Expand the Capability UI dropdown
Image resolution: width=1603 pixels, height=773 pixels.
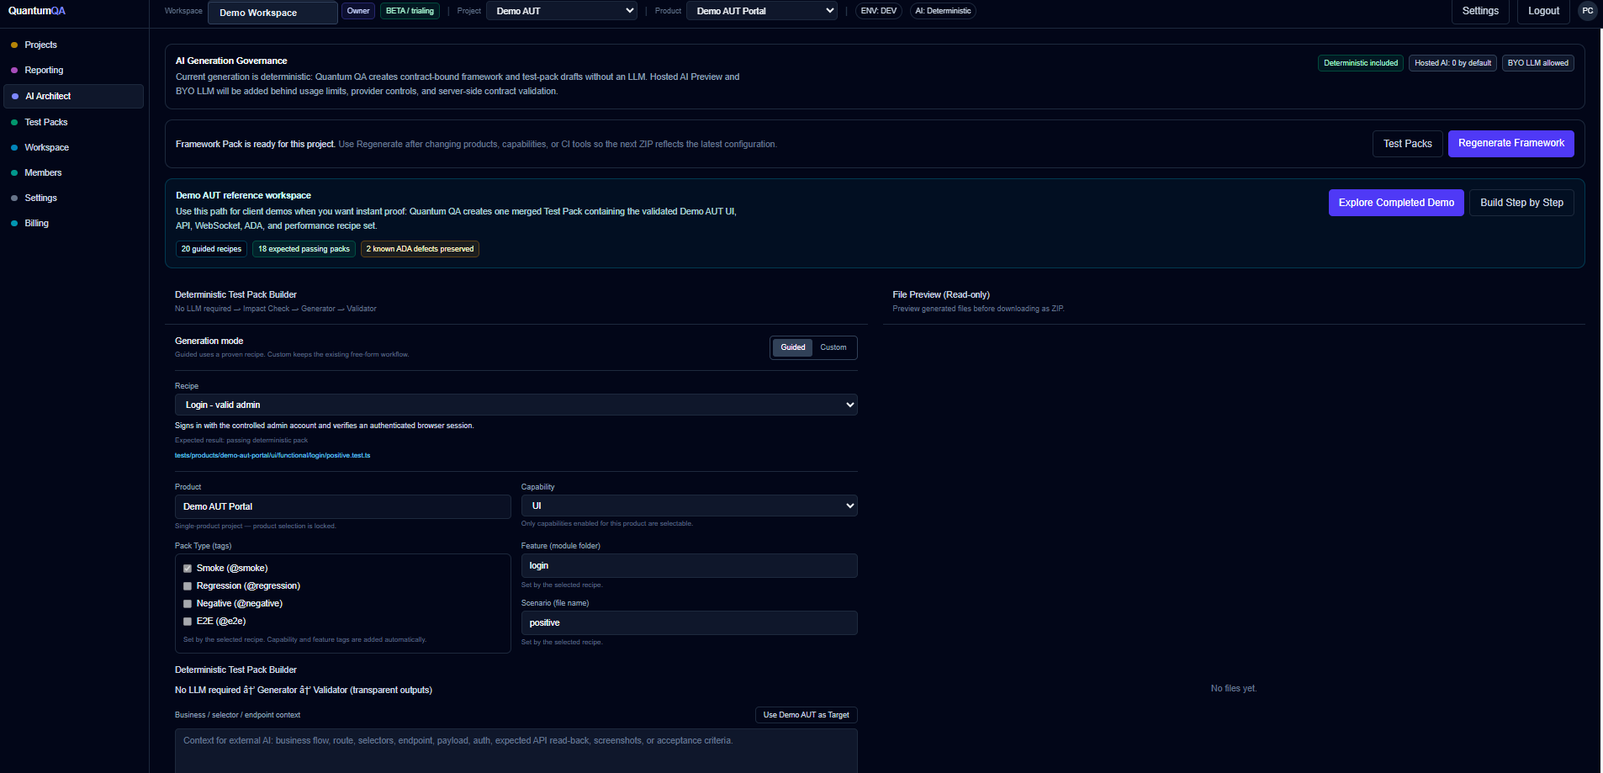click(x=690, y=506)
